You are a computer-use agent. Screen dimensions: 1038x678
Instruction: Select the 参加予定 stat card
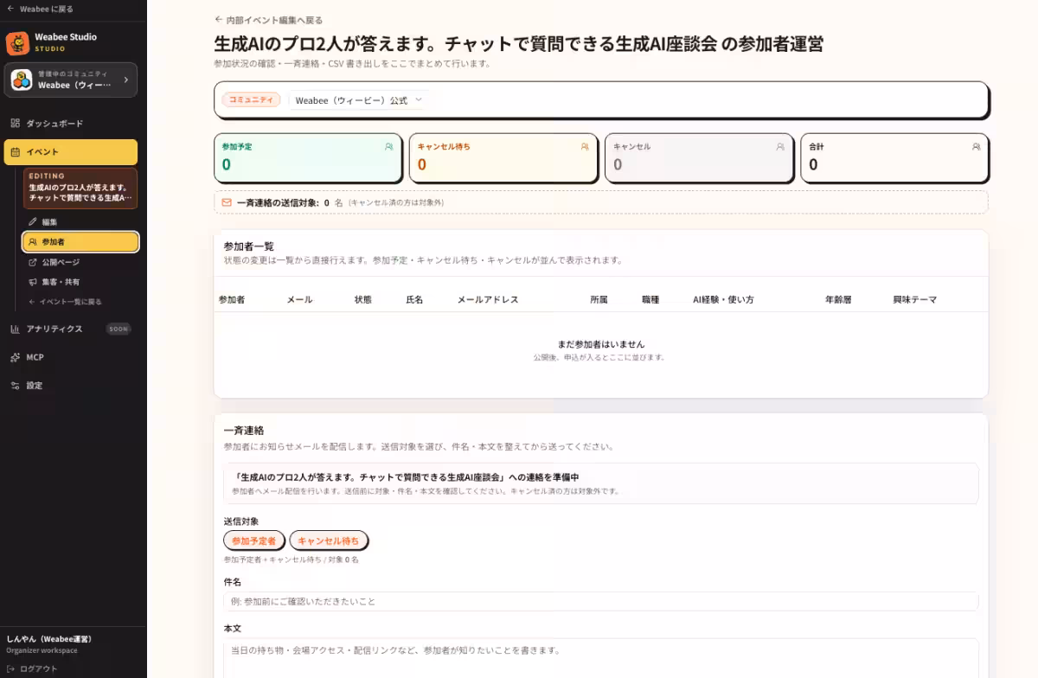[x=308, y=158]
